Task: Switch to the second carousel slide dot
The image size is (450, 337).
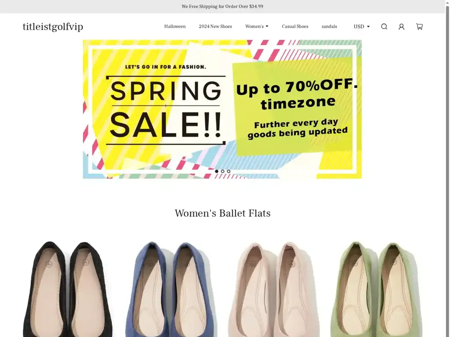Action: click(x=223, y=172)
